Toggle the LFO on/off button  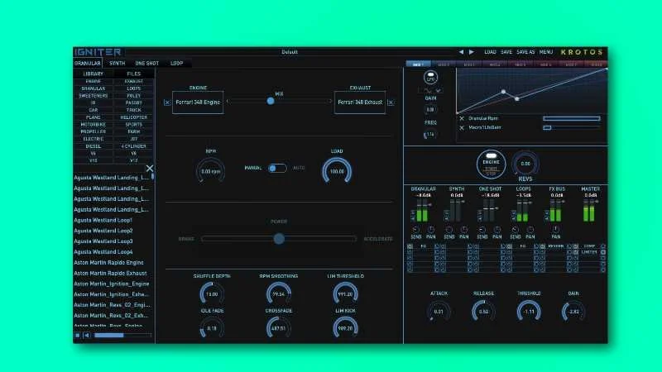(430, 78)
